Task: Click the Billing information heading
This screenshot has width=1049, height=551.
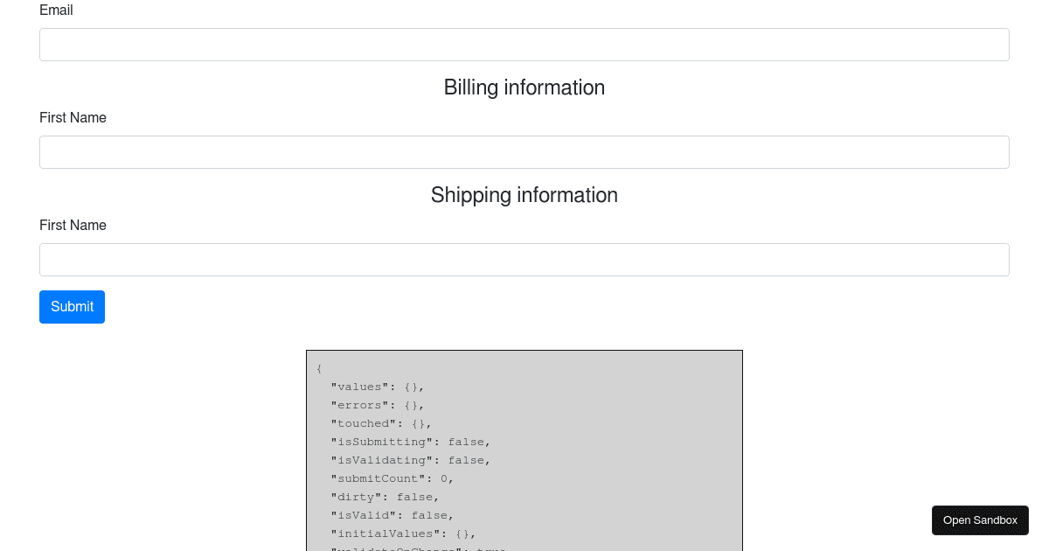Action: [x=524, y=87]
